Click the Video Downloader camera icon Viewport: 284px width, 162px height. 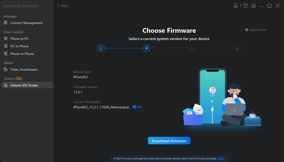pyautogui.click(x=6, y=69)
